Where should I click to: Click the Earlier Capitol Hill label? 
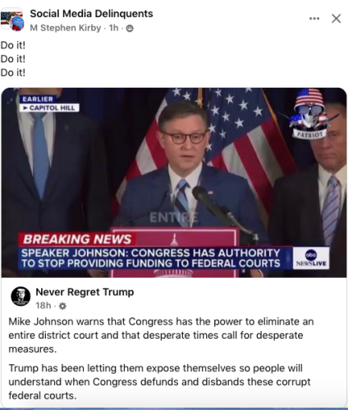pyautogui.click(x=49, y=103)
